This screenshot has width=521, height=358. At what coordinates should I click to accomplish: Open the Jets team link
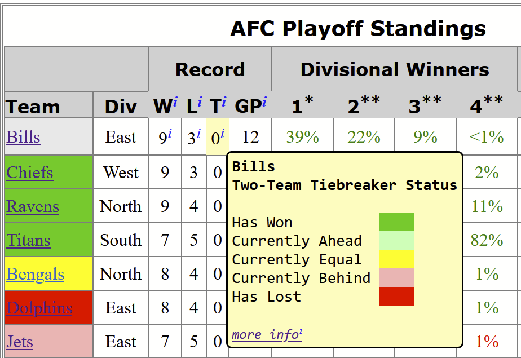coord(20,342)
